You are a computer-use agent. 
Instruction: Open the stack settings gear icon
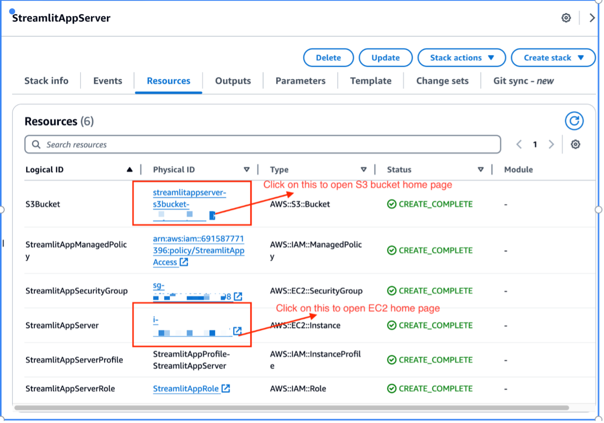pyautogui.click(x=566, y=18)
